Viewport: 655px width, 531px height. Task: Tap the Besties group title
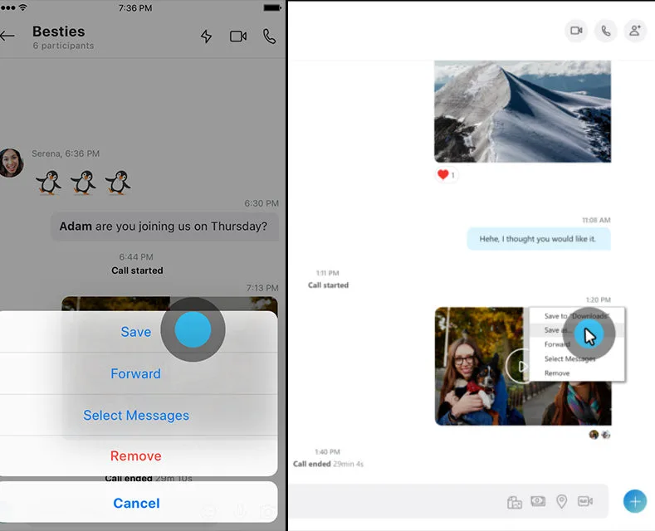[x=58, y=32]
